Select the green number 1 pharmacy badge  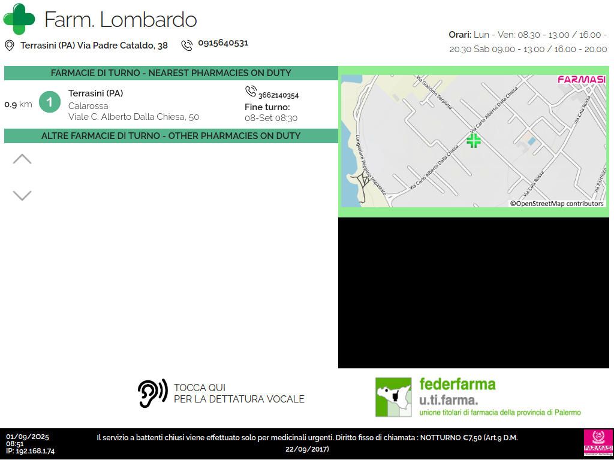pos(50,102)
